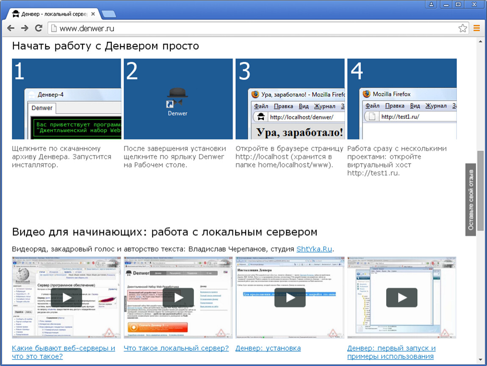Open the ShtYka.Ru studio link
487x366 pixels.
(314, 249)
